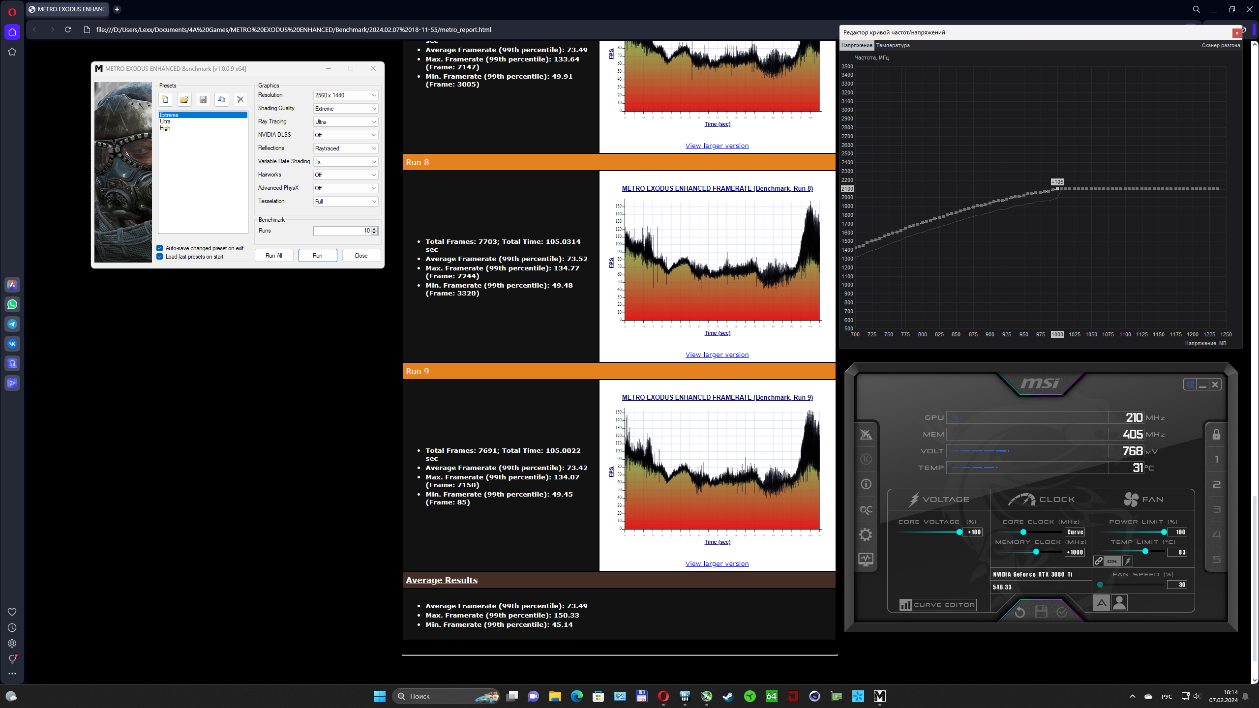
Task: Click the delete preset X icon
Action: 240,99
